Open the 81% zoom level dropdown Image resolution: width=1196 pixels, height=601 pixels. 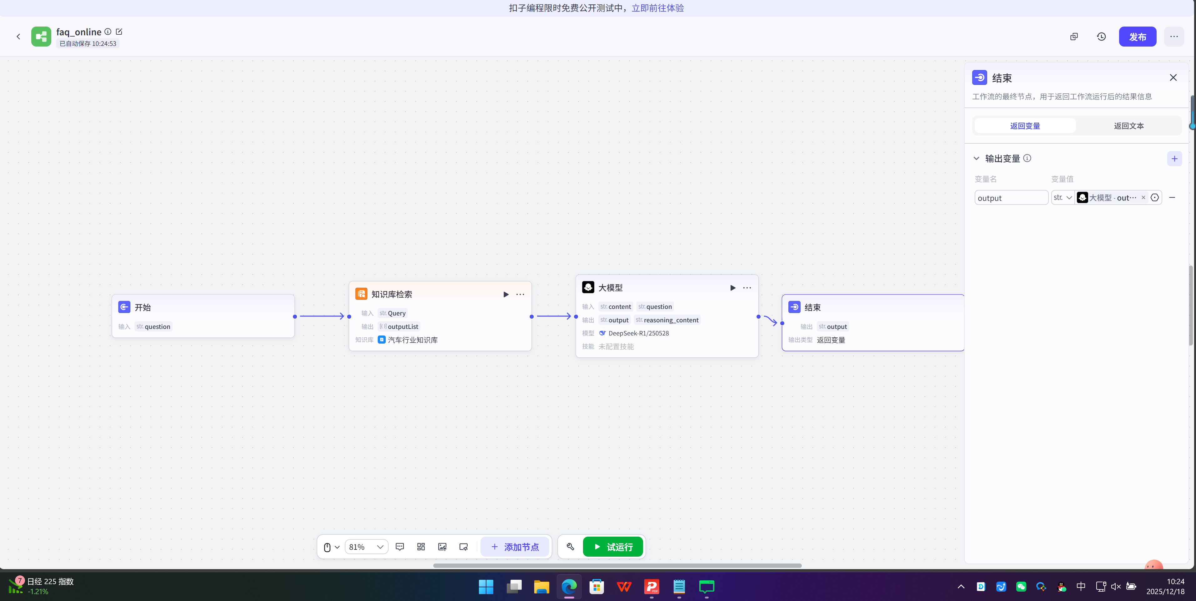click(x=366, y=547)
